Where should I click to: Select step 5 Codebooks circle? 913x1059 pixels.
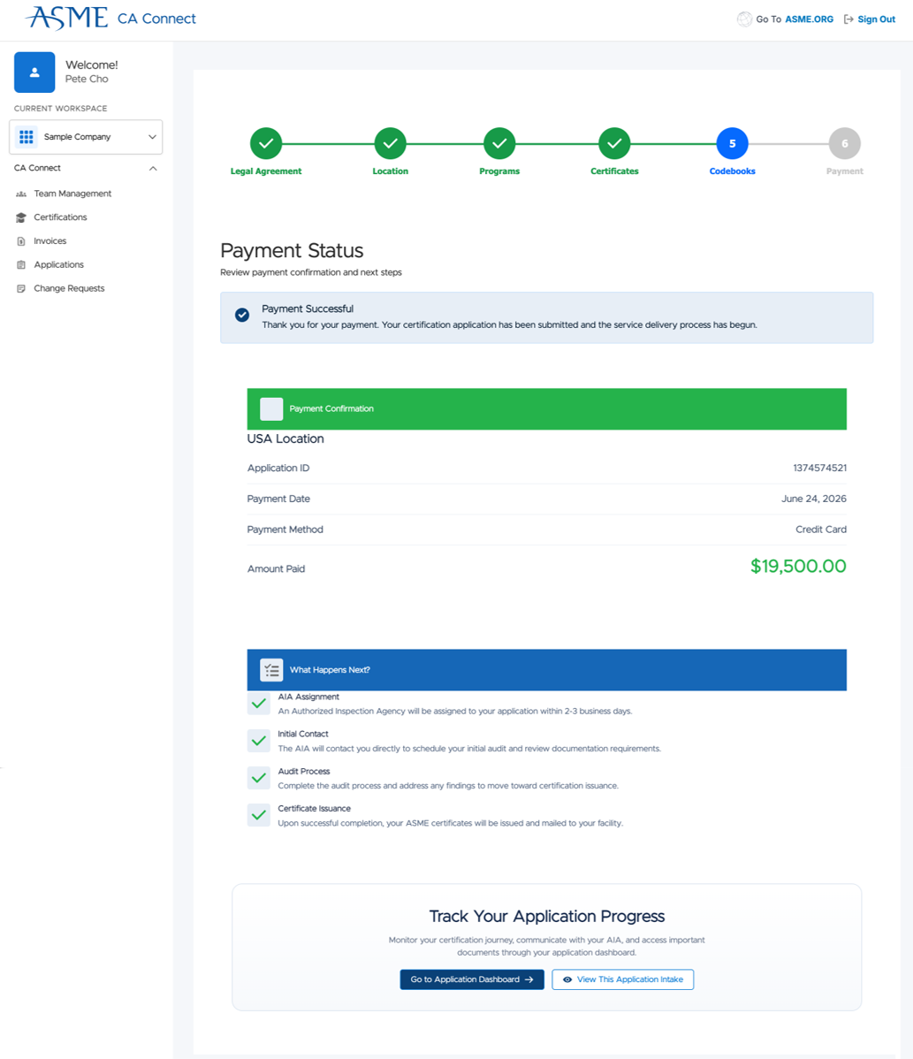tap(732, 144)
